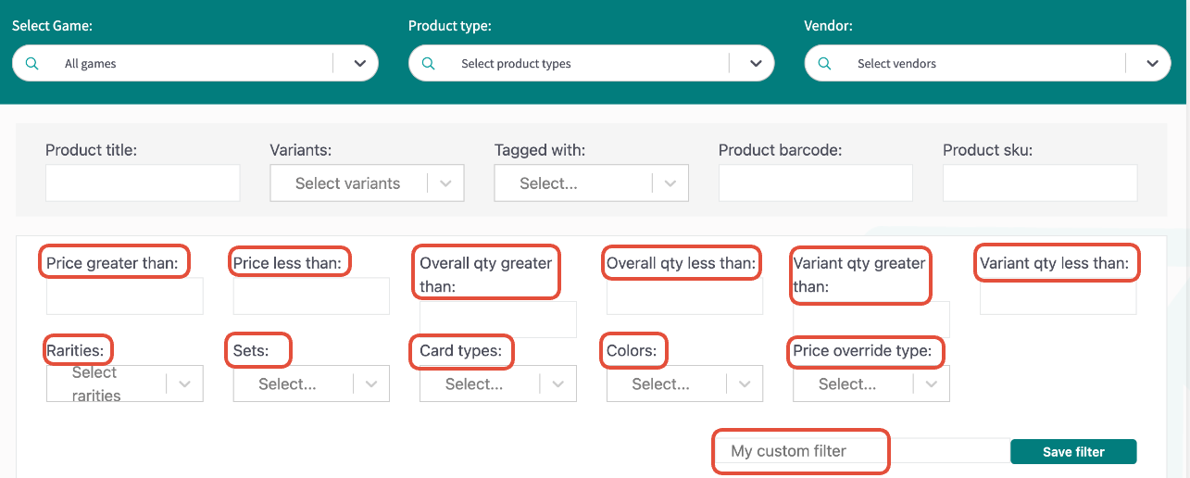
Task: Expand the Select vendors dropdown chevron
Action: (x=1152, y=64)
